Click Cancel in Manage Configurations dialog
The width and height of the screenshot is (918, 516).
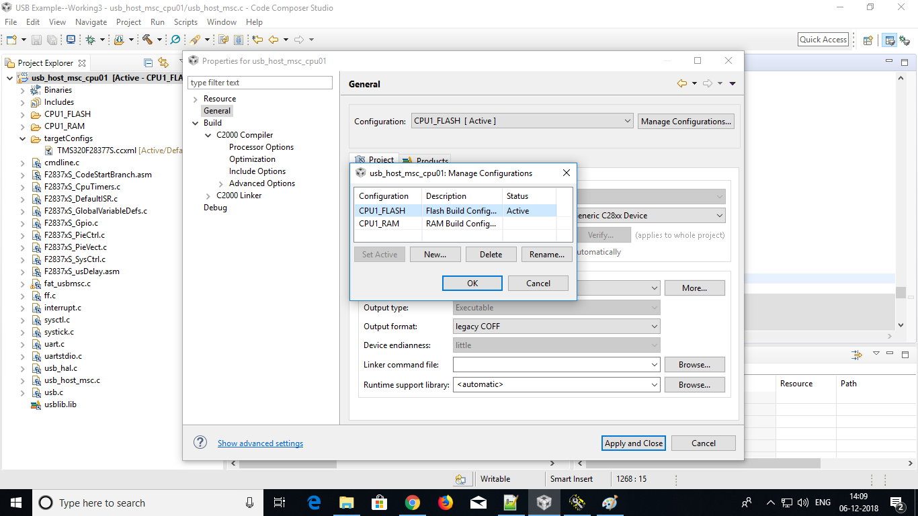[x=538, y=283]
